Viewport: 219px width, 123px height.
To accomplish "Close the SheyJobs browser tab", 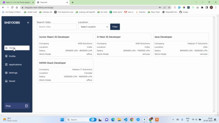I will tap(67, 2).
